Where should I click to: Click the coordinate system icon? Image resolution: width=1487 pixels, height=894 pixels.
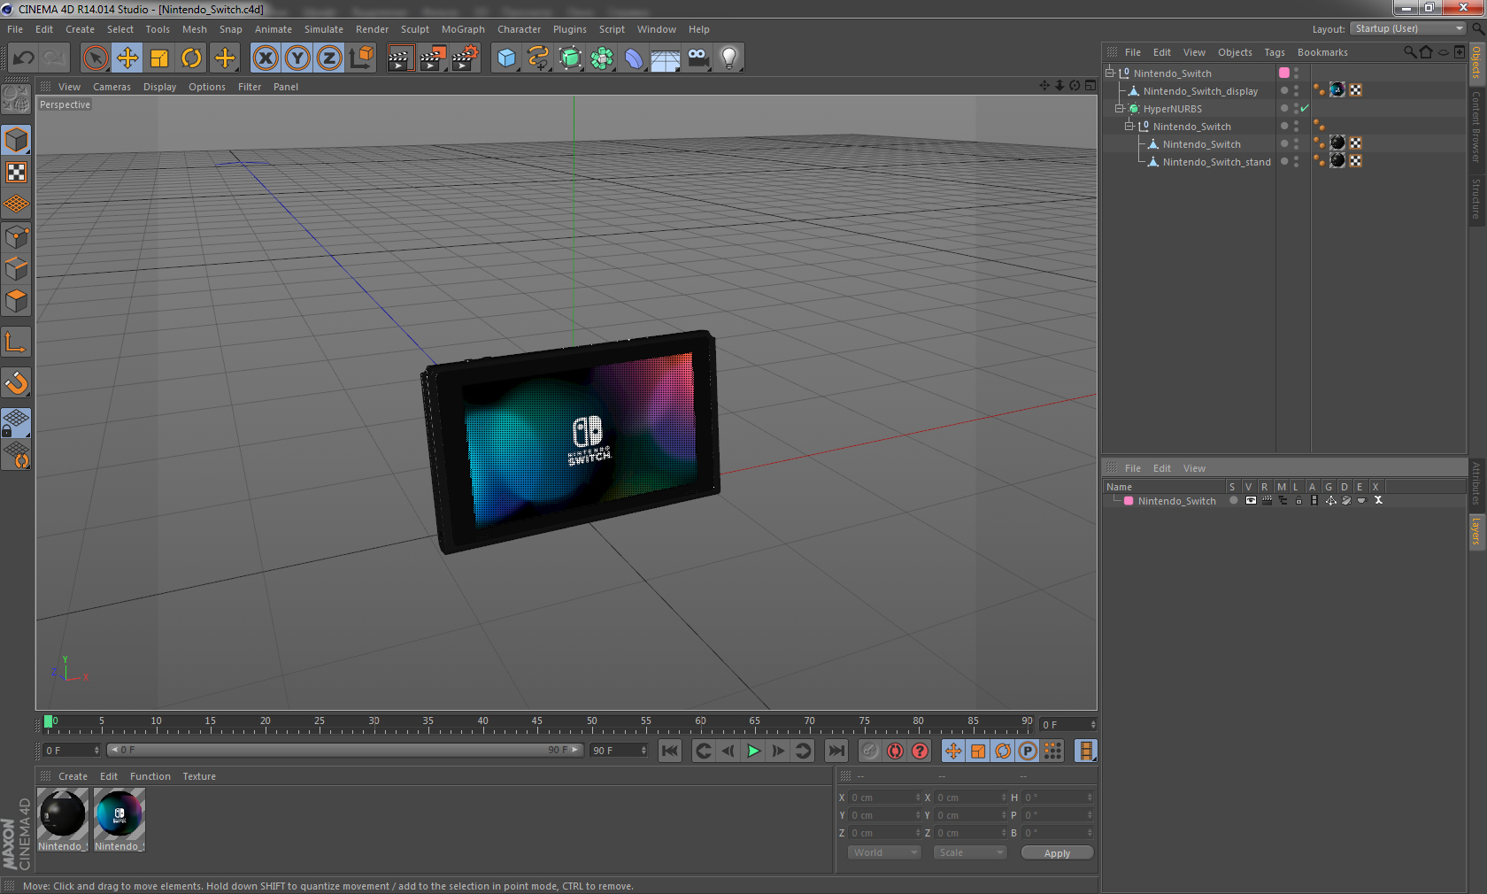click(x=361, y=58)
